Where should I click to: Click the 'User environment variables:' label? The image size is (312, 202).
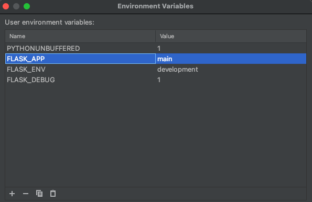click(x=49, y=23)
